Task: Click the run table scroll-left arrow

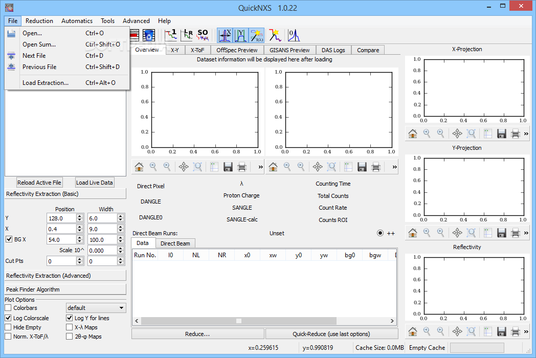Action: tap(137, 321)
